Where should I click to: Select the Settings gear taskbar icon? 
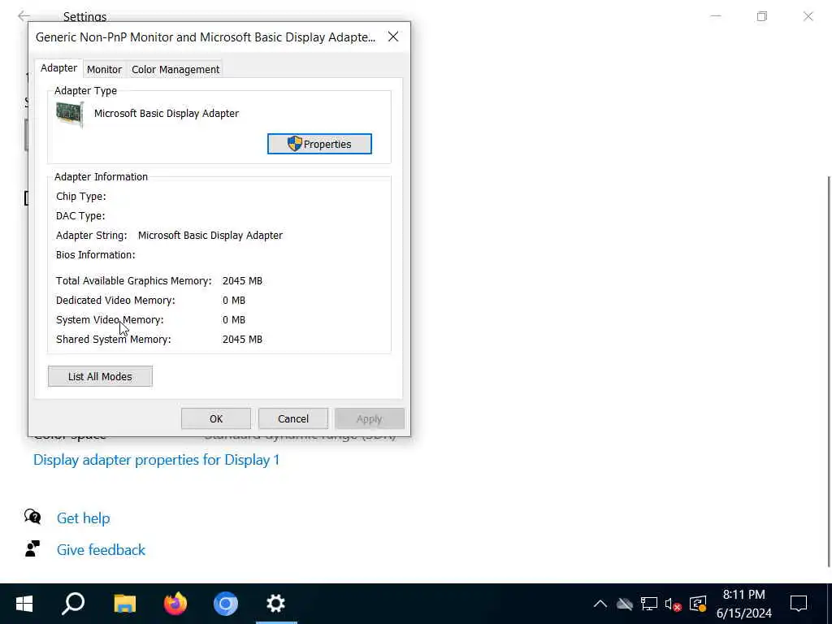tap(276, 604)
